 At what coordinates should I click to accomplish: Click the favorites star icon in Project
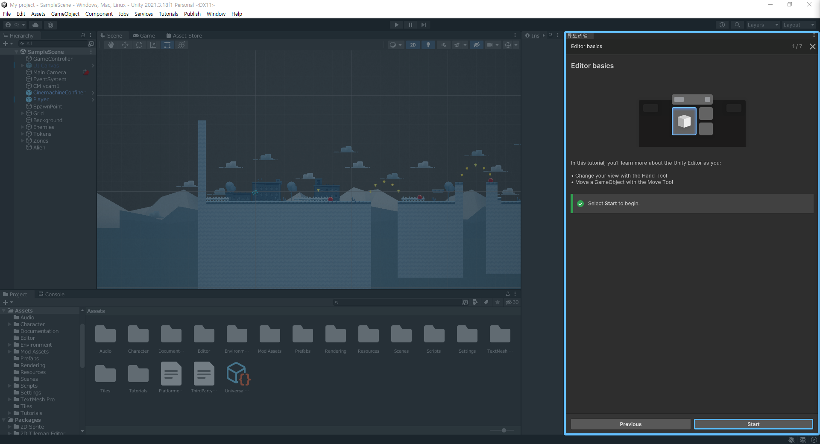(x=498, y=302)
